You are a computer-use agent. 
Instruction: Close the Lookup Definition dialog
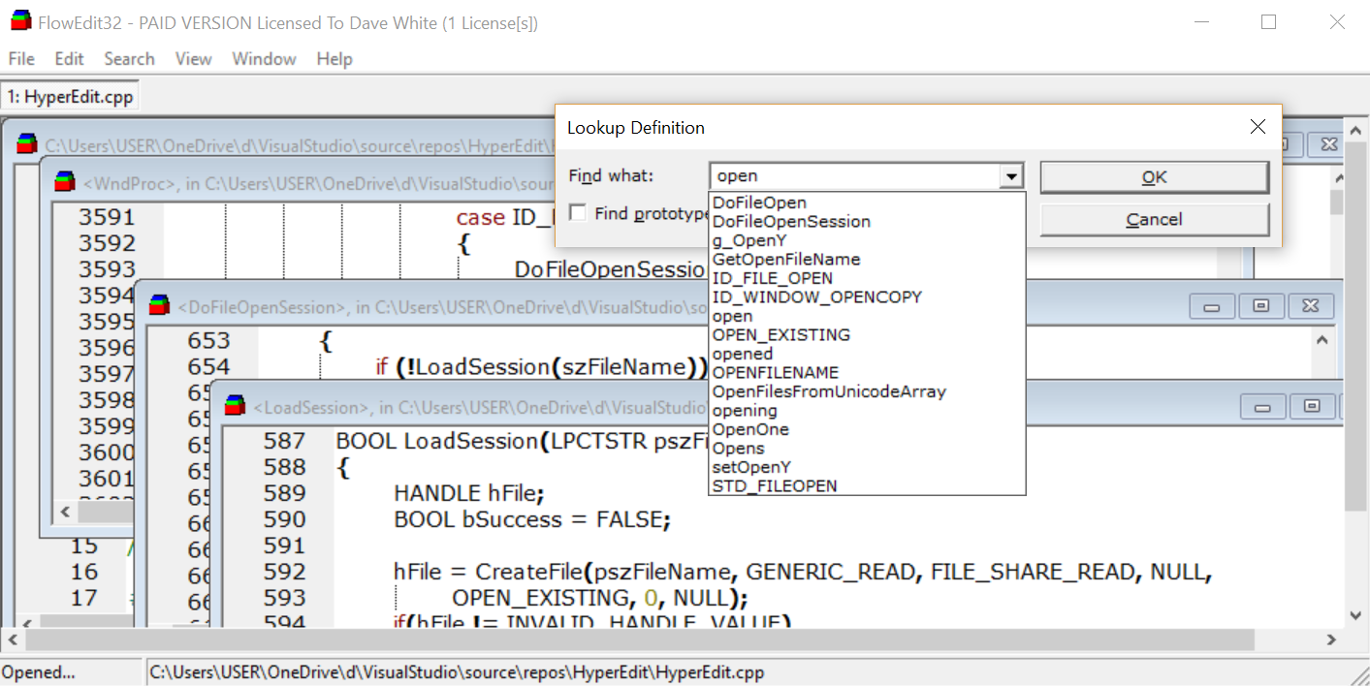(x=1258, y=127)
